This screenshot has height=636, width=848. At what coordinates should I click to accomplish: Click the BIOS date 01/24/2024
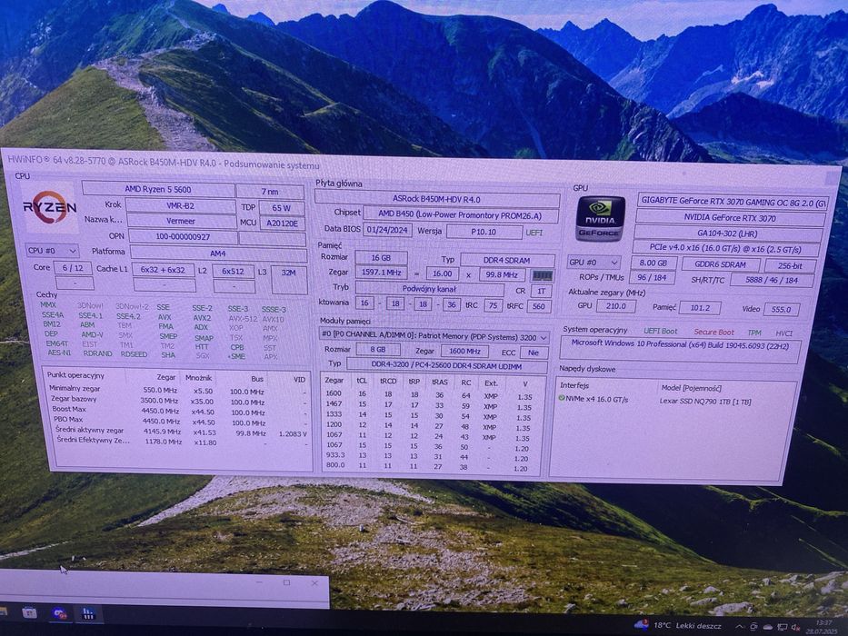(387, 229)
